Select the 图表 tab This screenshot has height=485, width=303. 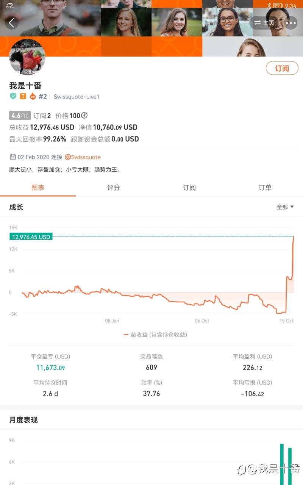coord(38,188)
